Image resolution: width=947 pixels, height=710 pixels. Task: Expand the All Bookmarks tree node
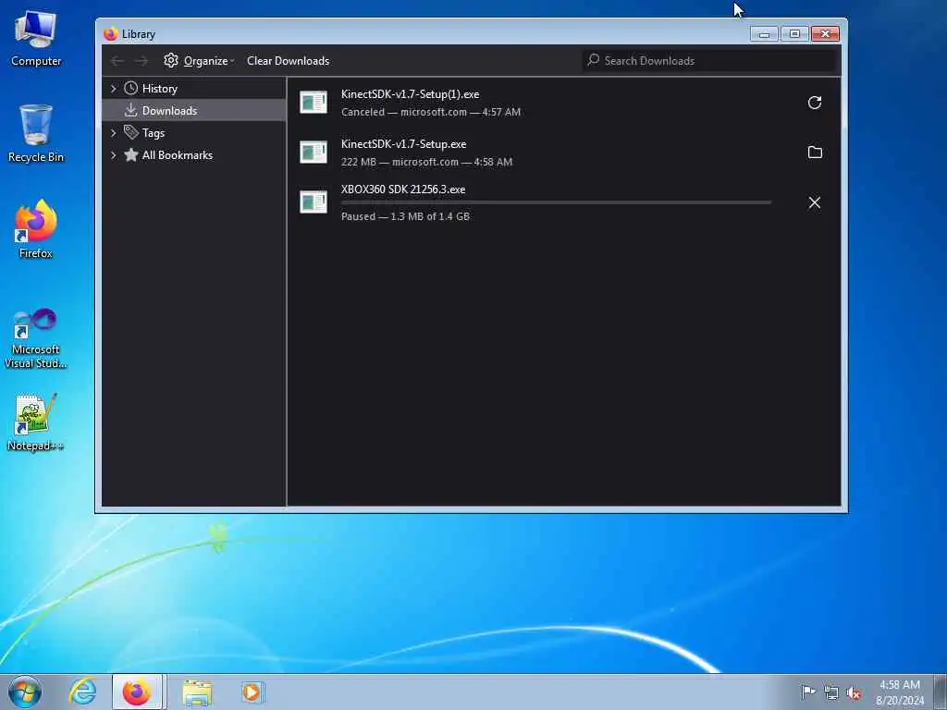pyautogui.click(x=113, y=155)
